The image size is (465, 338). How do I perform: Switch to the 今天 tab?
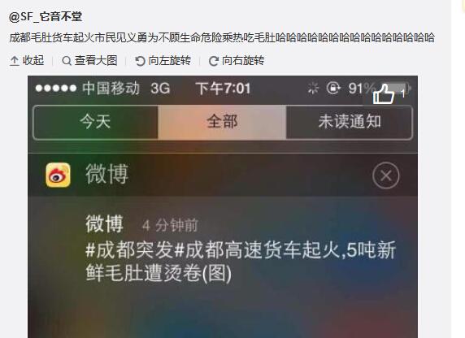click(x=95, y=122)
